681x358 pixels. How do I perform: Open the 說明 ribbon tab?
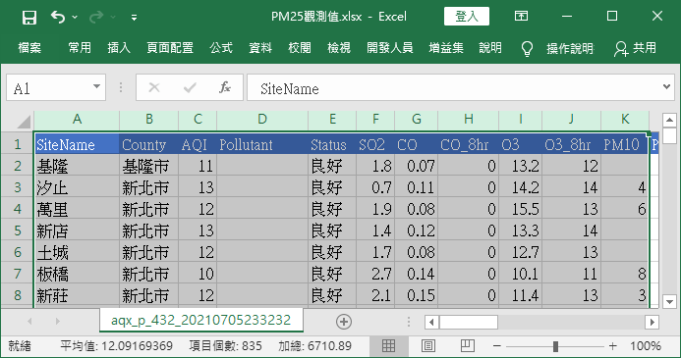coord(490,48)
